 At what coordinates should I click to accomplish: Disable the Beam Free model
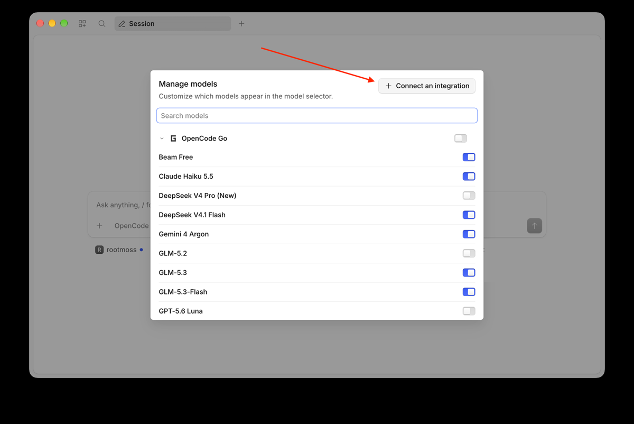point(469,157)
